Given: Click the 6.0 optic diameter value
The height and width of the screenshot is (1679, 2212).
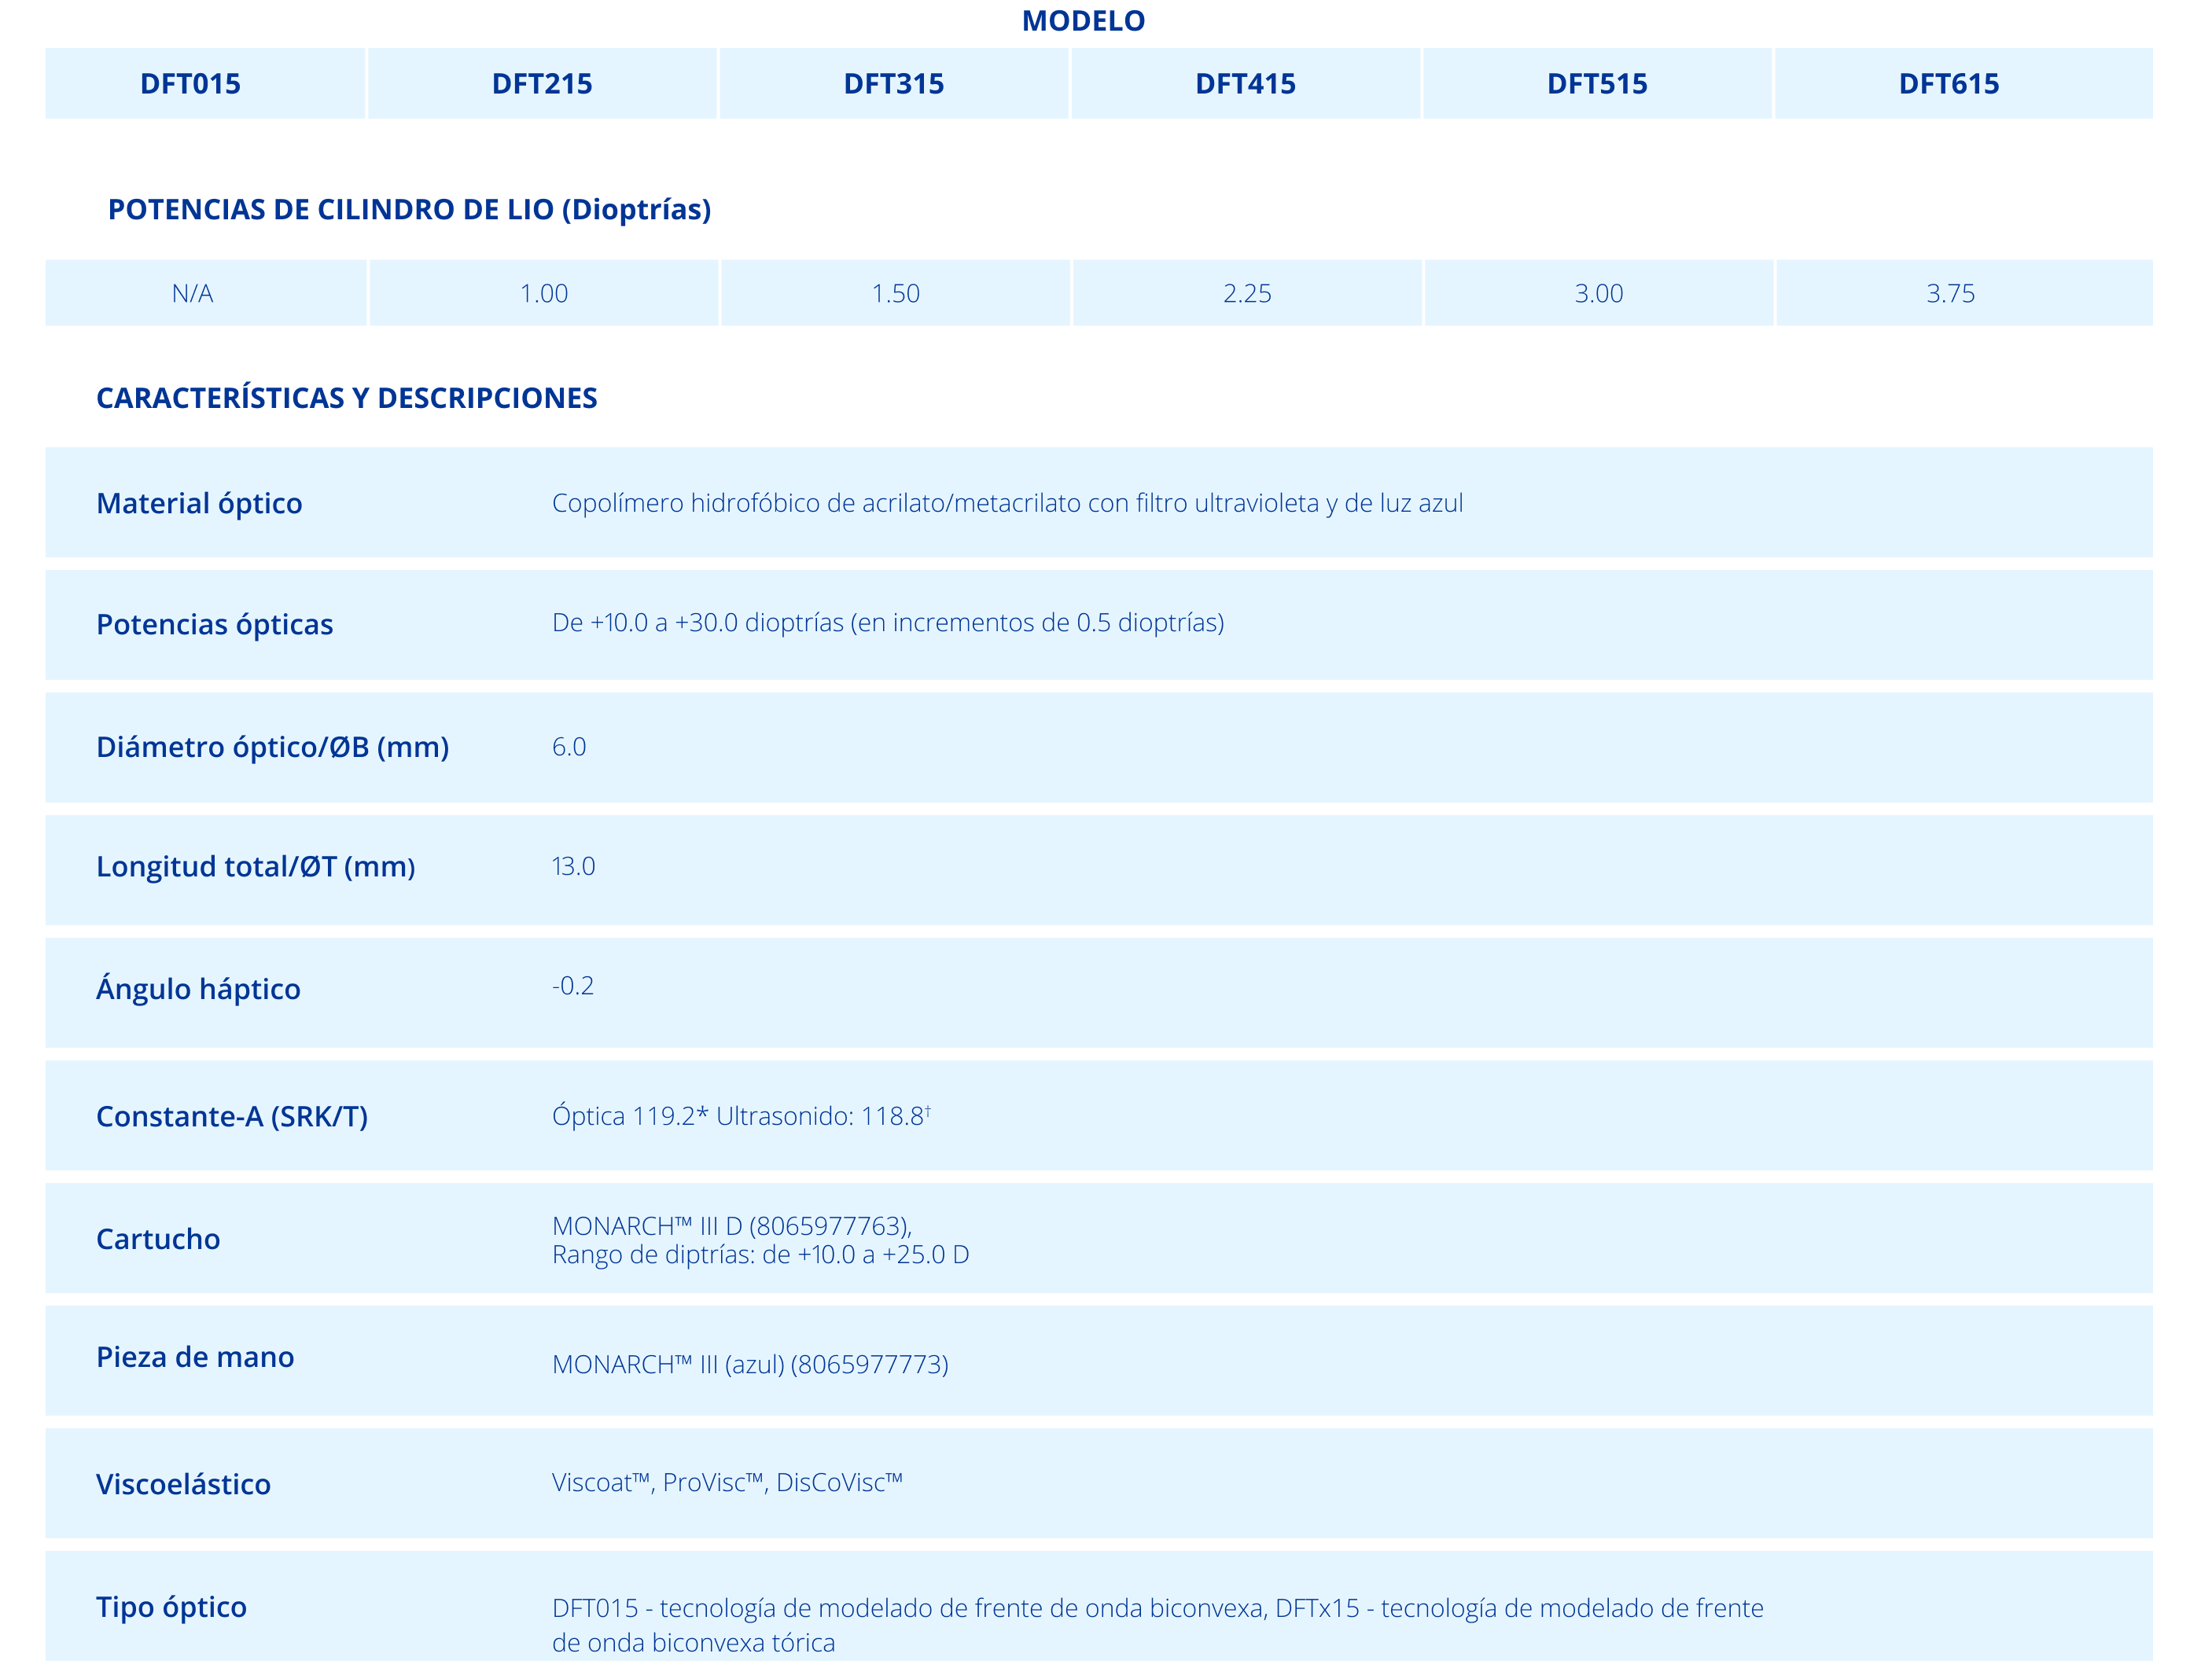Looking at the screenshot, I should pyautogui.click(x=569, y=747).
